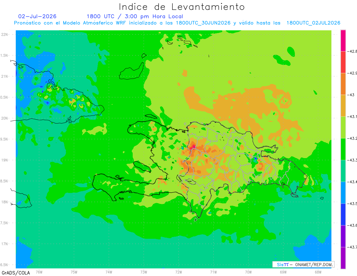The width and height of the screenshot is (357, 276).
Task: Click the 70W longitude label
Action: tap(248, 272)
